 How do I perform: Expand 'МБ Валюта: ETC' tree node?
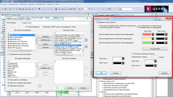pyautogui.click(x=8, y=39)
